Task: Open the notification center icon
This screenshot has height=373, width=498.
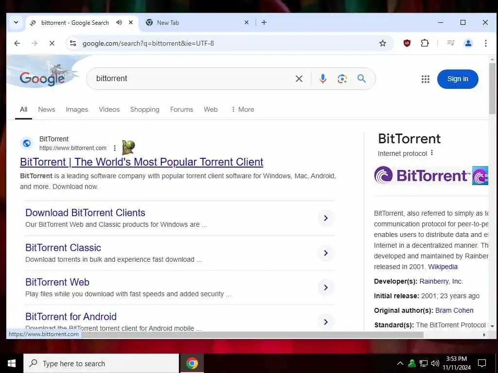Action: click(482, 363)
